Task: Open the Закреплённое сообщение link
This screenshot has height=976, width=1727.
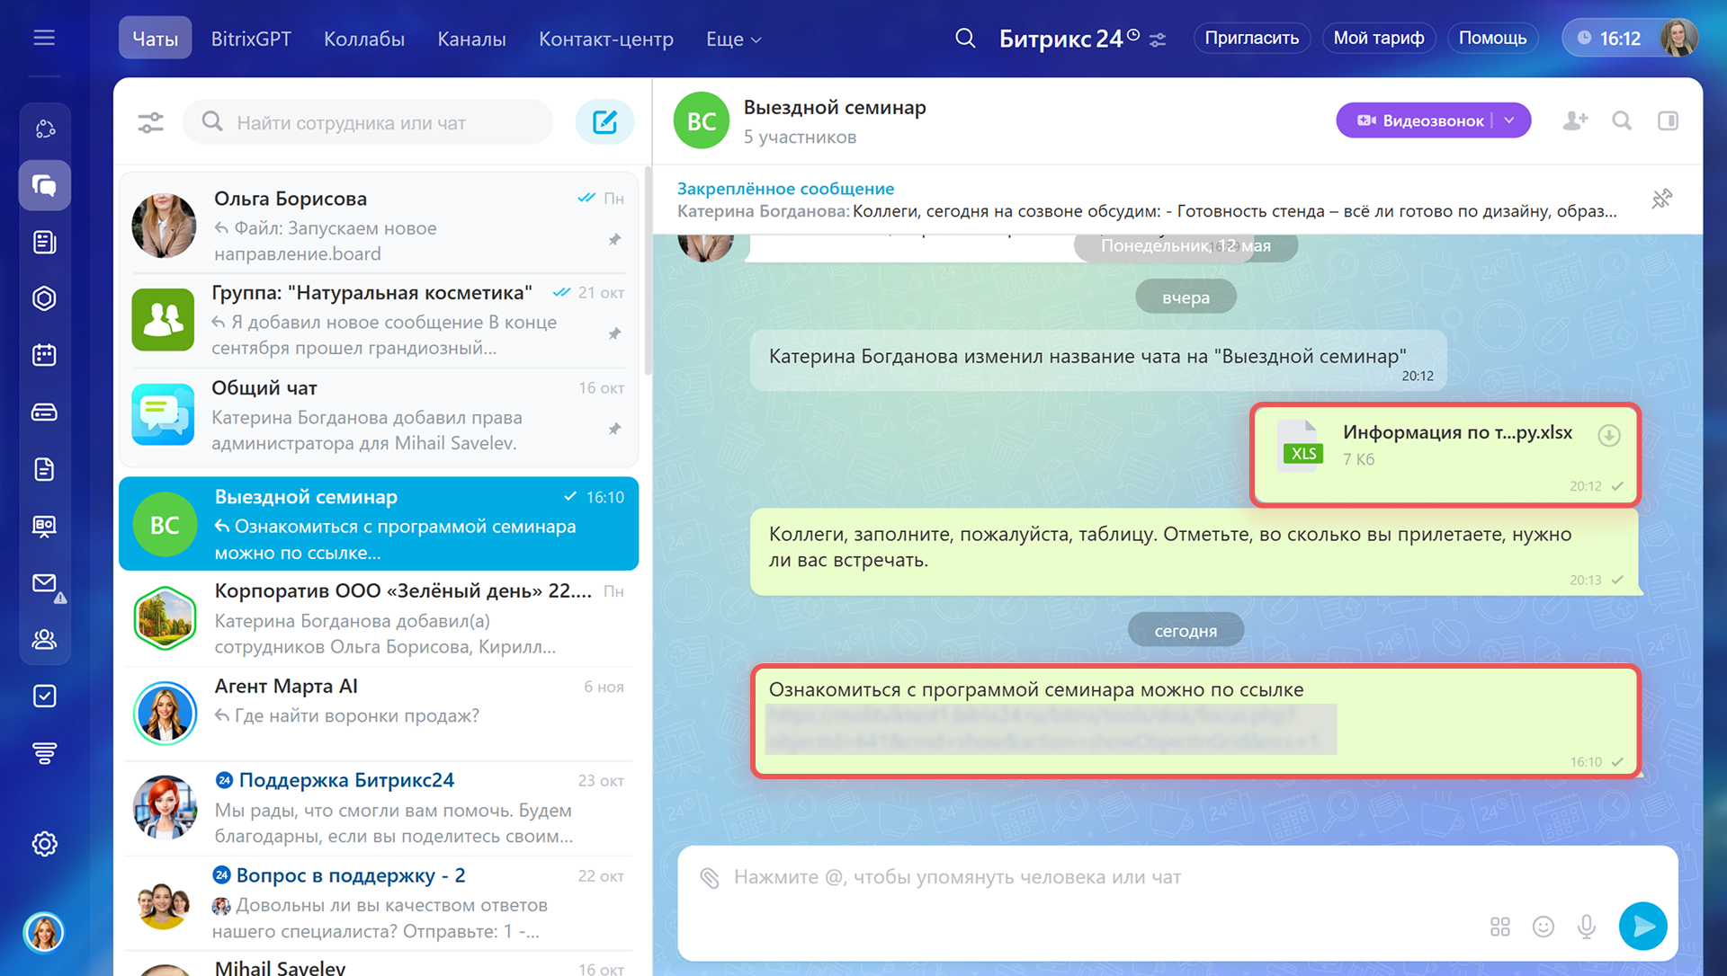Action: point(785,189)
